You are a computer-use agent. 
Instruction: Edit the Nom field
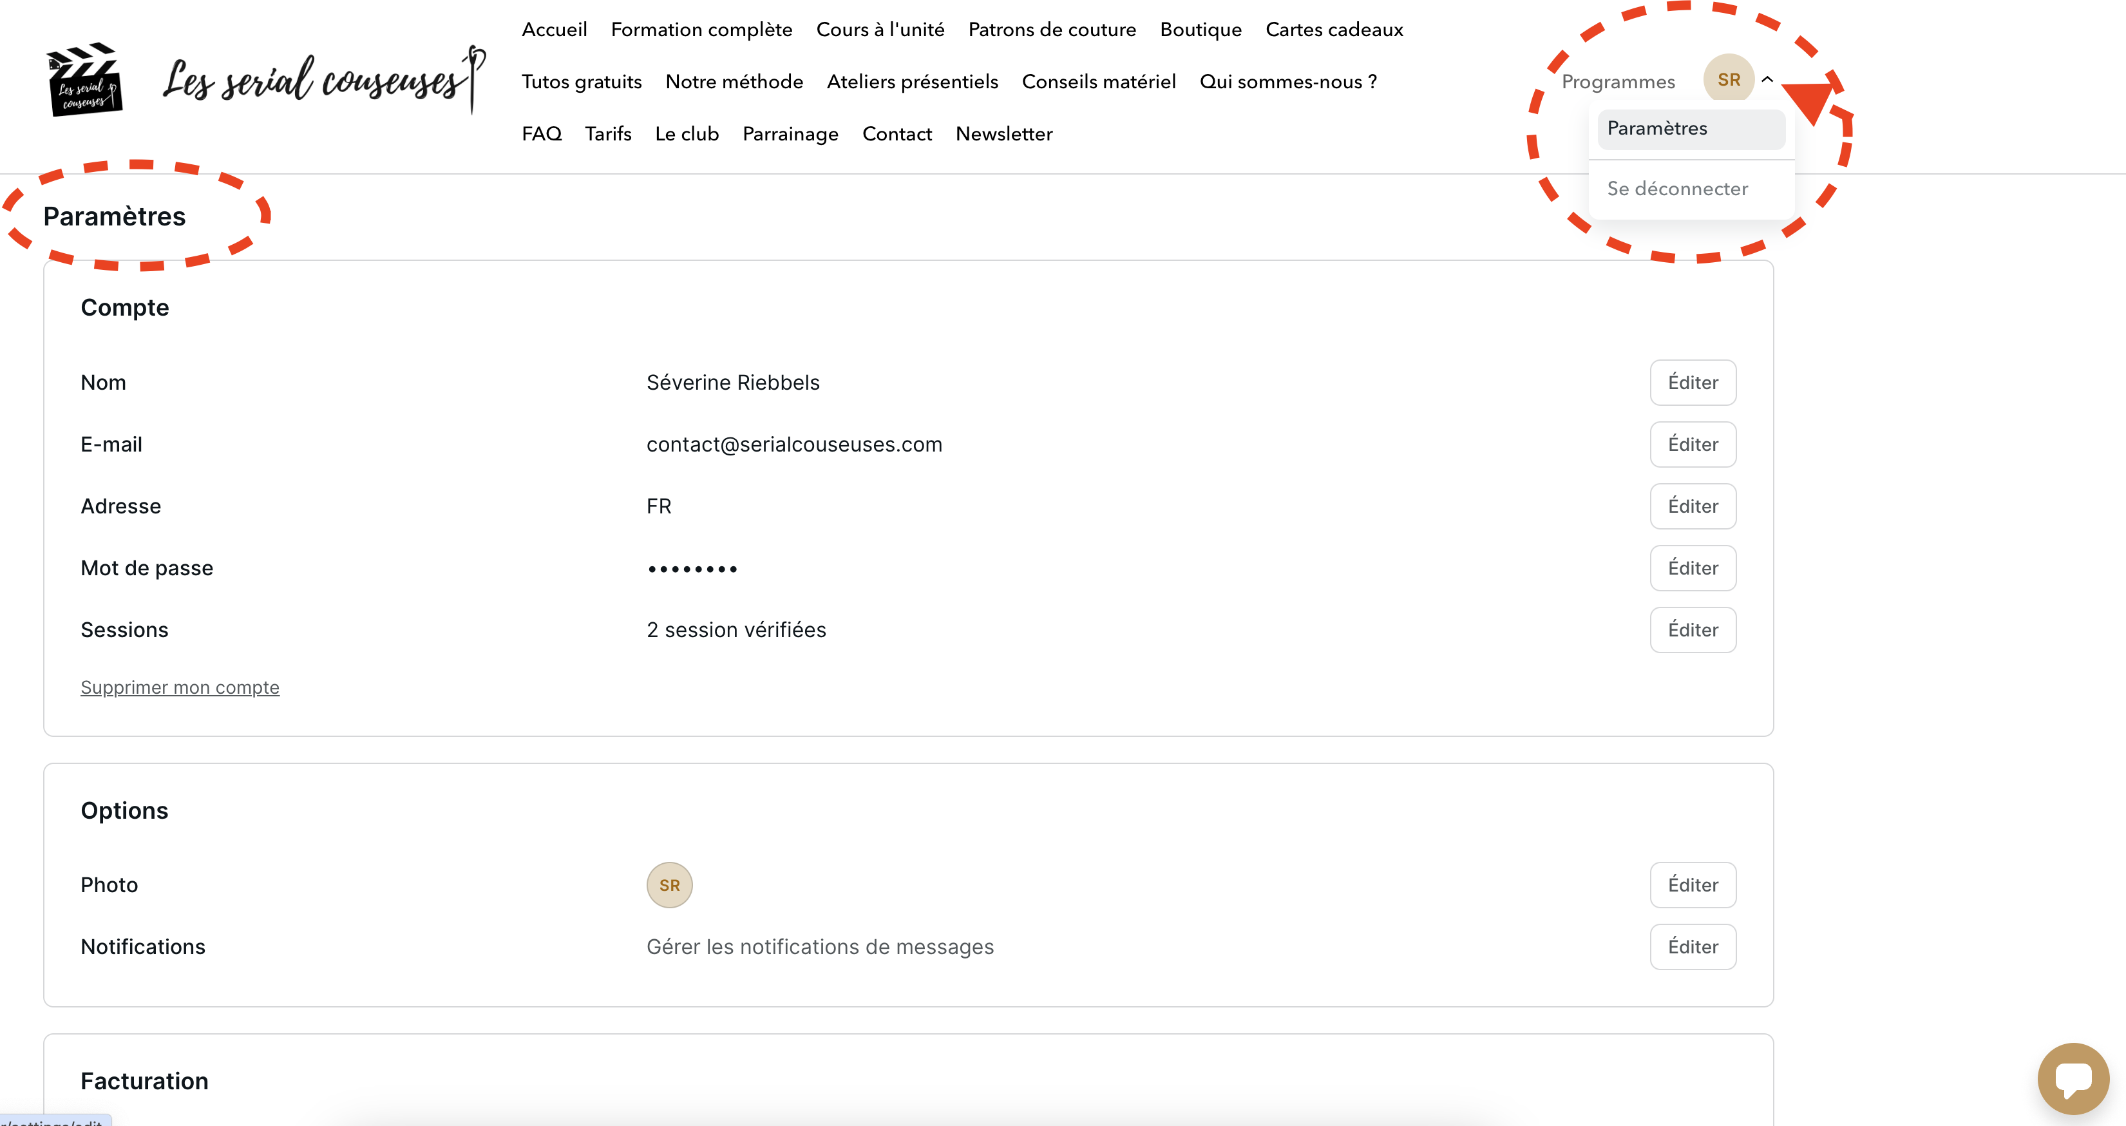pyautogui.click(x=1692, y=382)
